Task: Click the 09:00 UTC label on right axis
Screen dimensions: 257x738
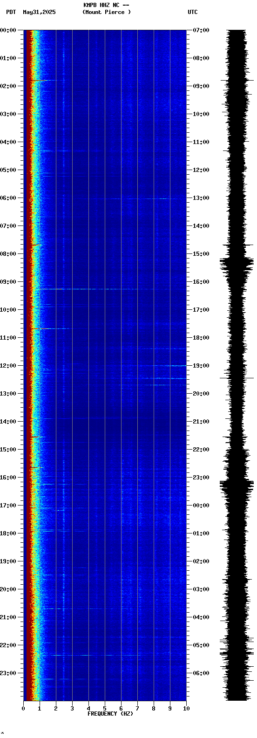Action: pyautogui.click(x=201, y=86)
